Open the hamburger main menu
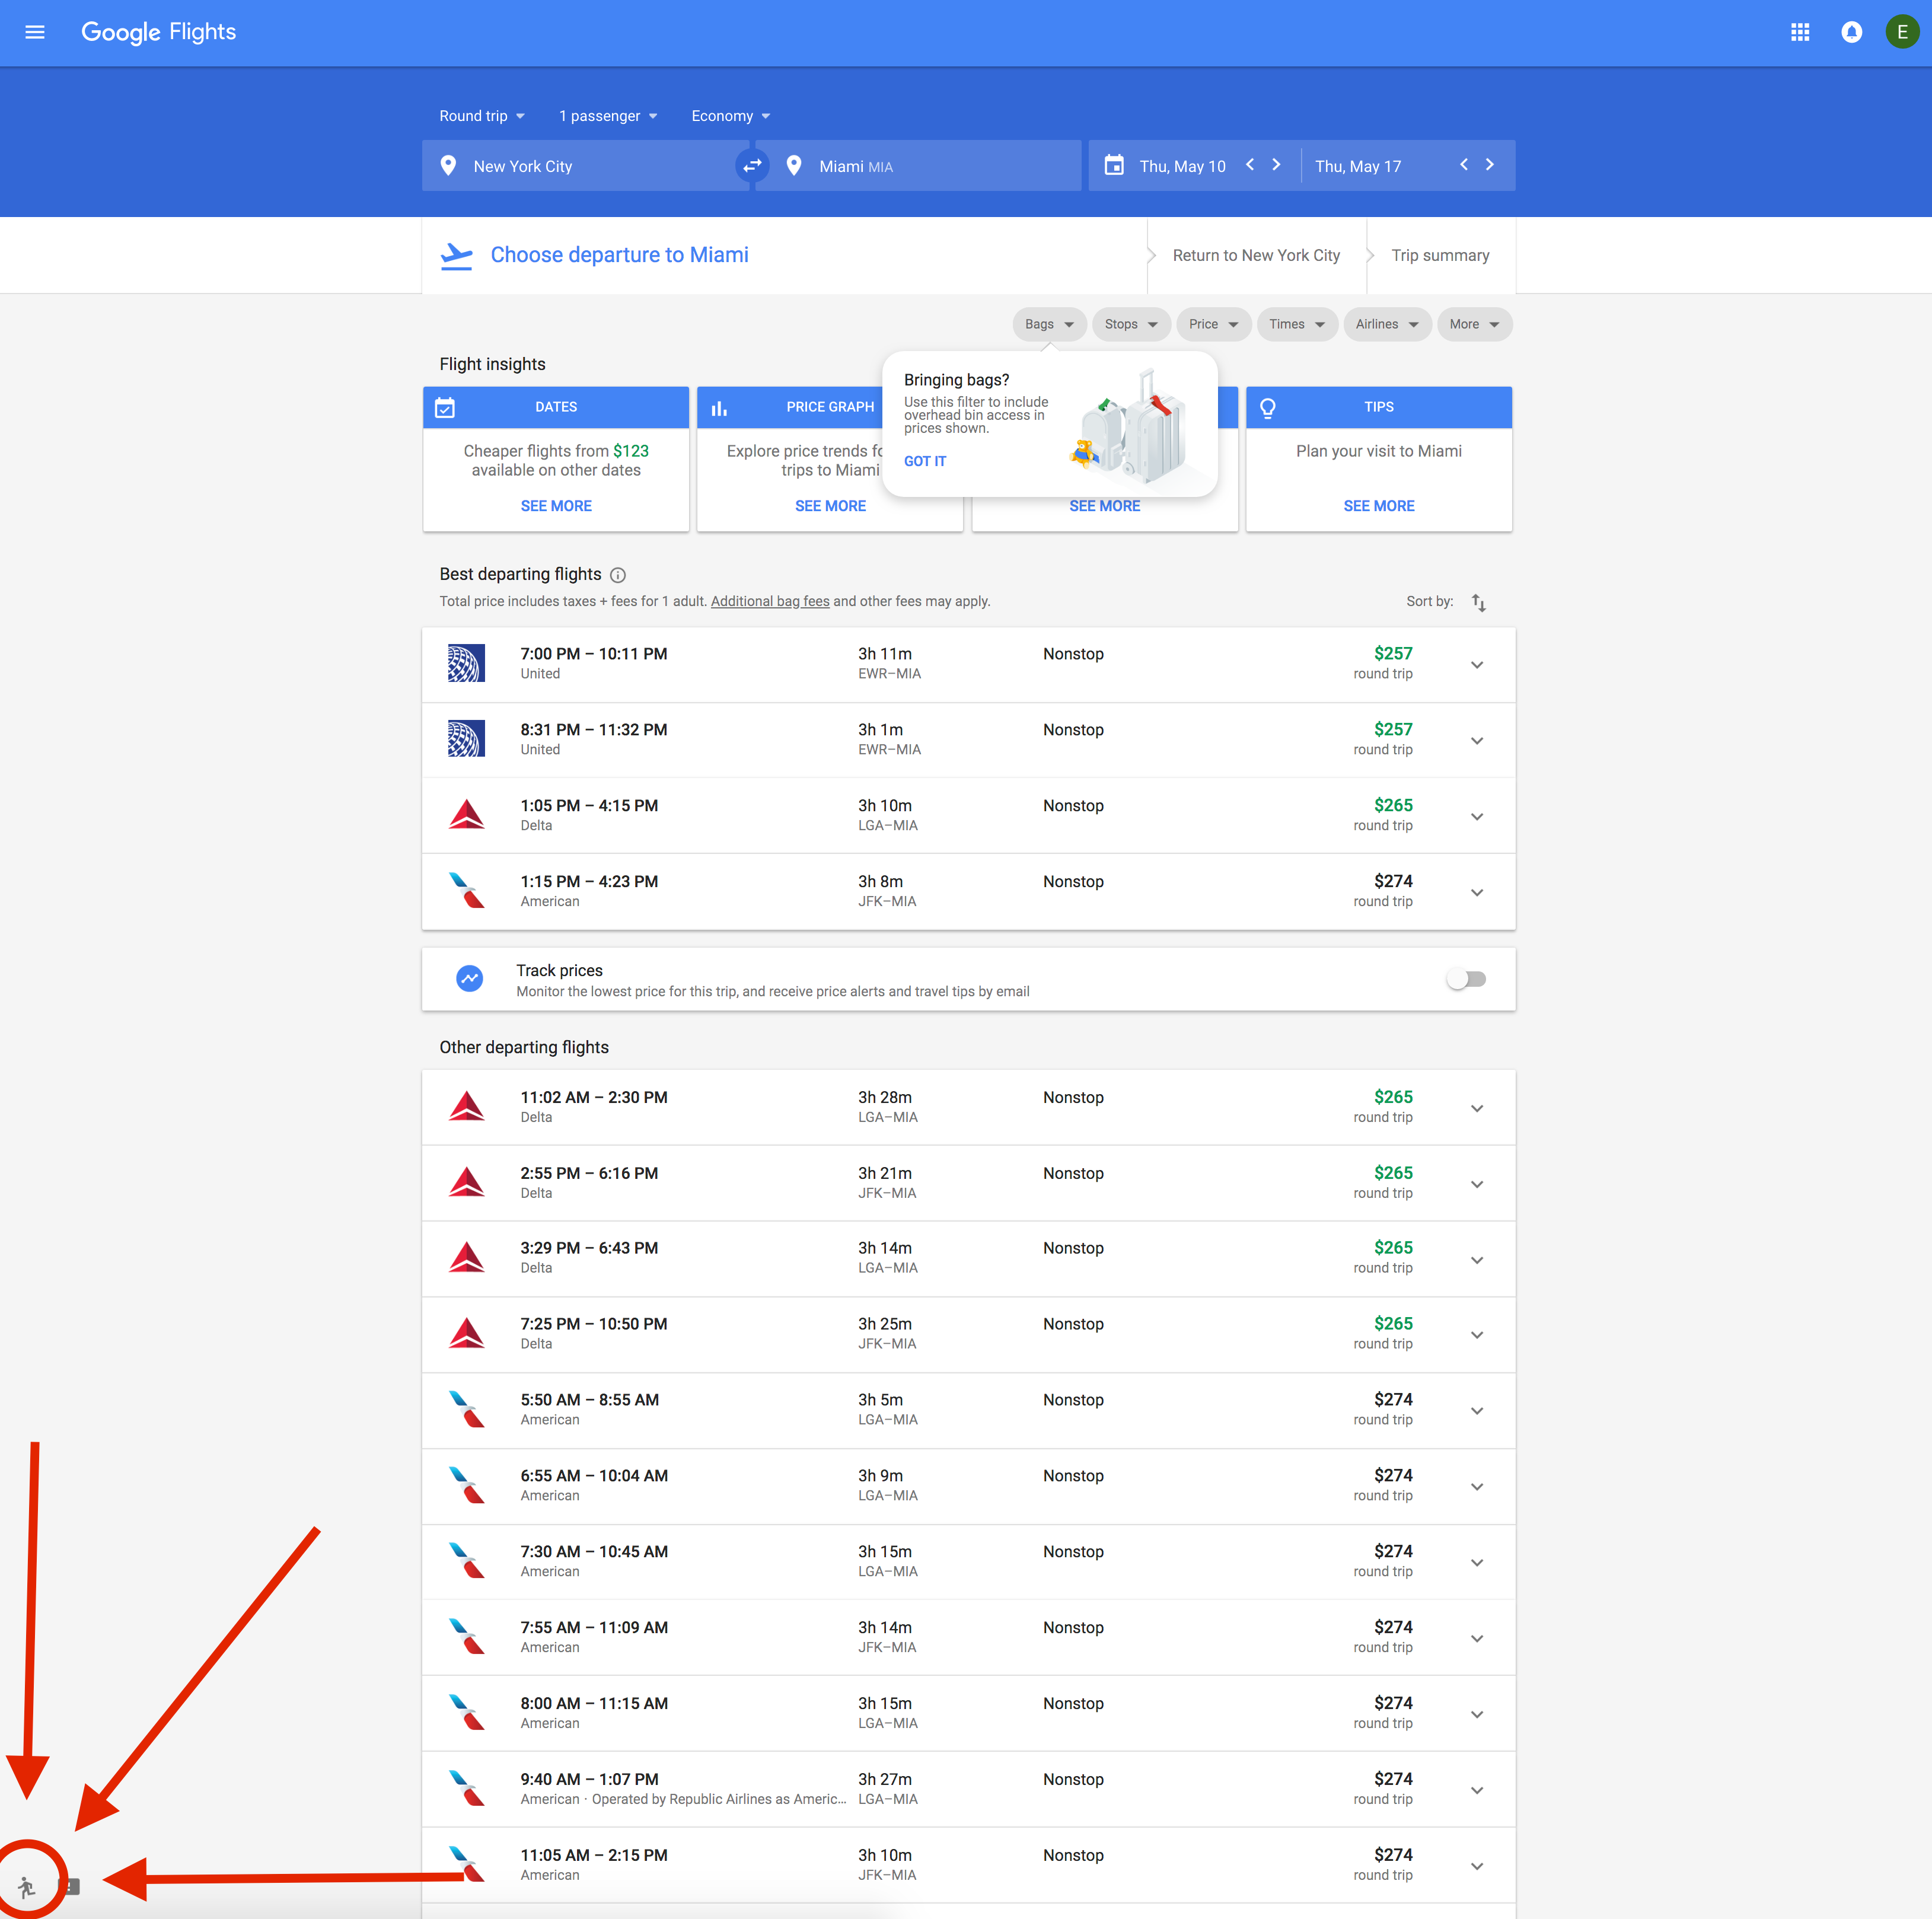The height and width of the screenshot is (1919, 1932). [34, 32]
